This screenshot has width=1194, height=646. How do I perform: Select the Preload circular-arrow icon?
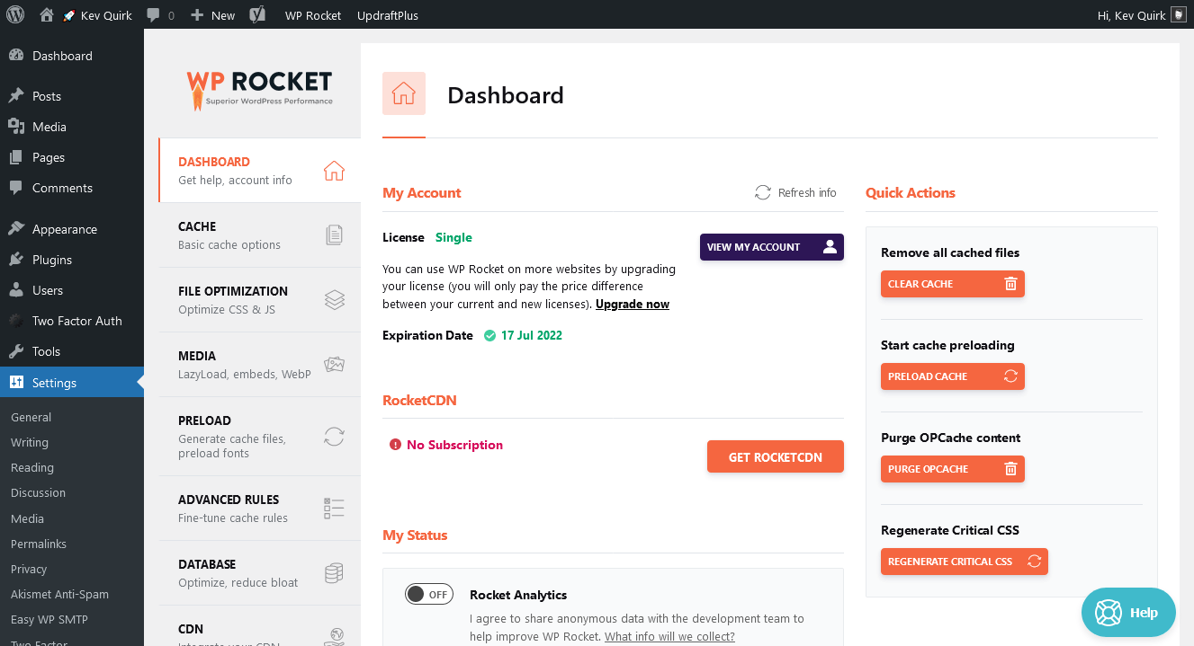[x=334, y=436]
